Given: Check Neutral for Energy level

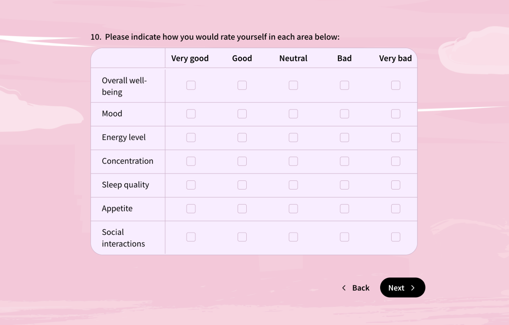Looking at the screenshot, I should [x=293, y=137].
